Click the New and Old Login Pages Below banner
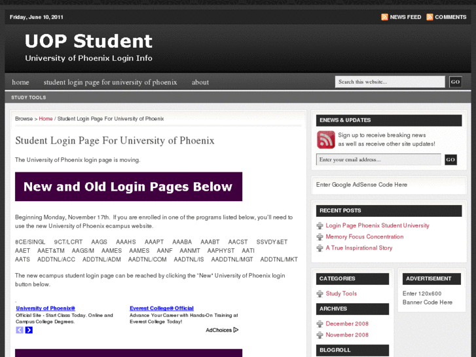The height and width of the screenshot is (357, 476). (x=129, y=187)
